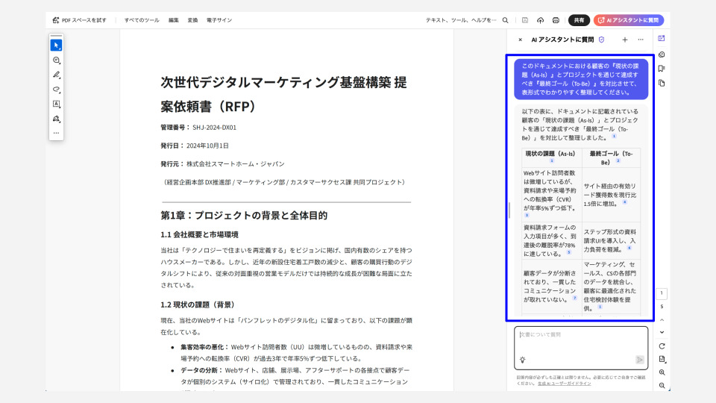Open the signature stamp tool
The image size is (716, 403).
click(56, 119)
